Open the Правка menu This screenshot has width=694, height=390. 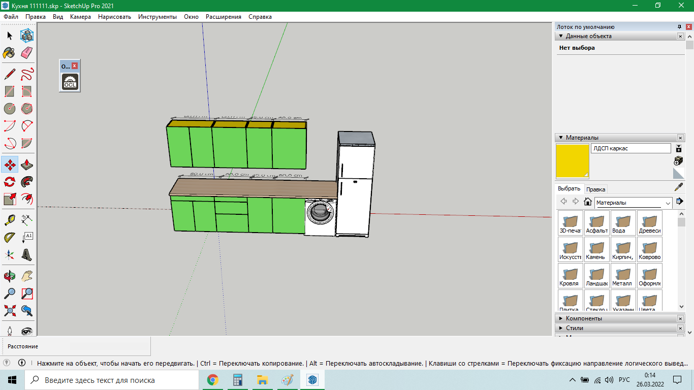(36, 17)
